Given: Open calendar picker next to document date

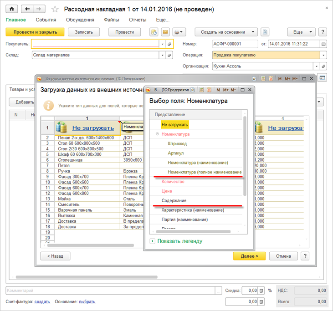Looking at the screenshot, I should (x=323, y=44).
